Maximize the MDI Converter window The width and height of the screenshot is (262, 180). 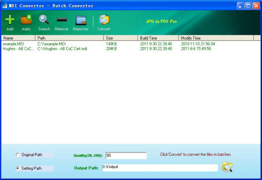[248, 6]
